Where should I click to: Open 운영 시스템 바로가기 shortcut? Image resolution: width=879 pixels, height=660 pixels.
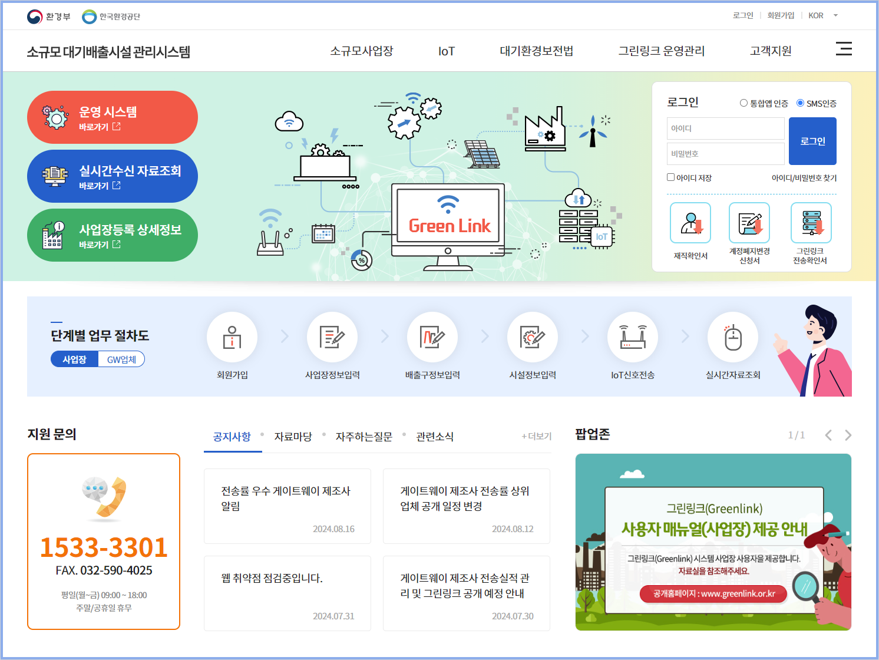(113, 117)
